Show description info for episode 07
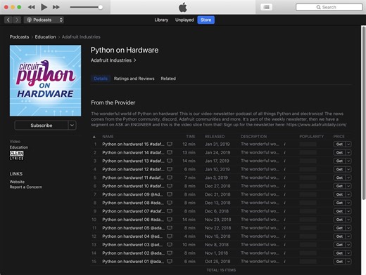 [284, 211]
